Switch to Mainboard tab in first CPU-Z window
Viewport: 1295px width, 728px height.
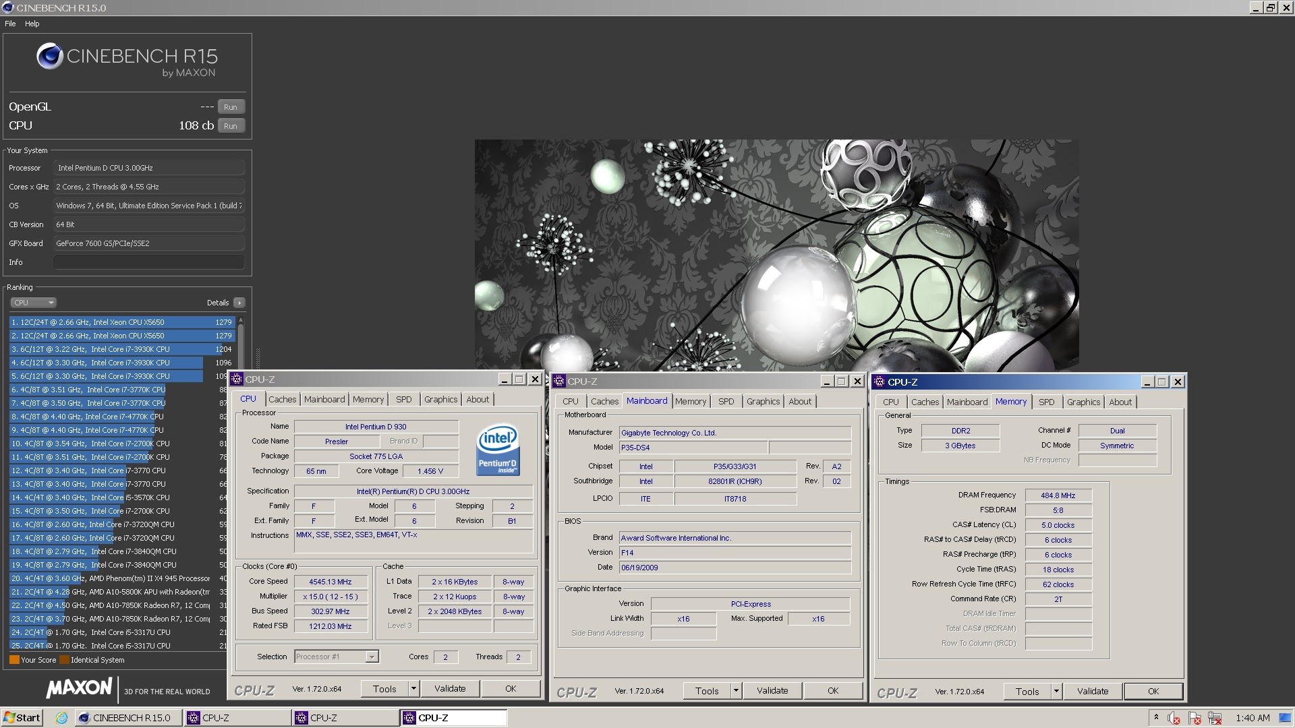[x=324, y=400]
